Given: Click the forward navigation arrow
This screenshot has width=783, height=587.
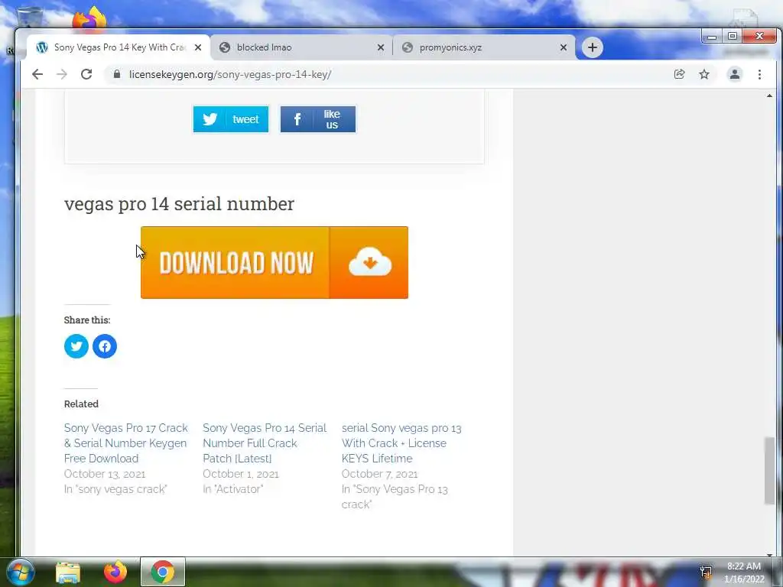Looking at the screenshot, I should (x=62, y=74).
